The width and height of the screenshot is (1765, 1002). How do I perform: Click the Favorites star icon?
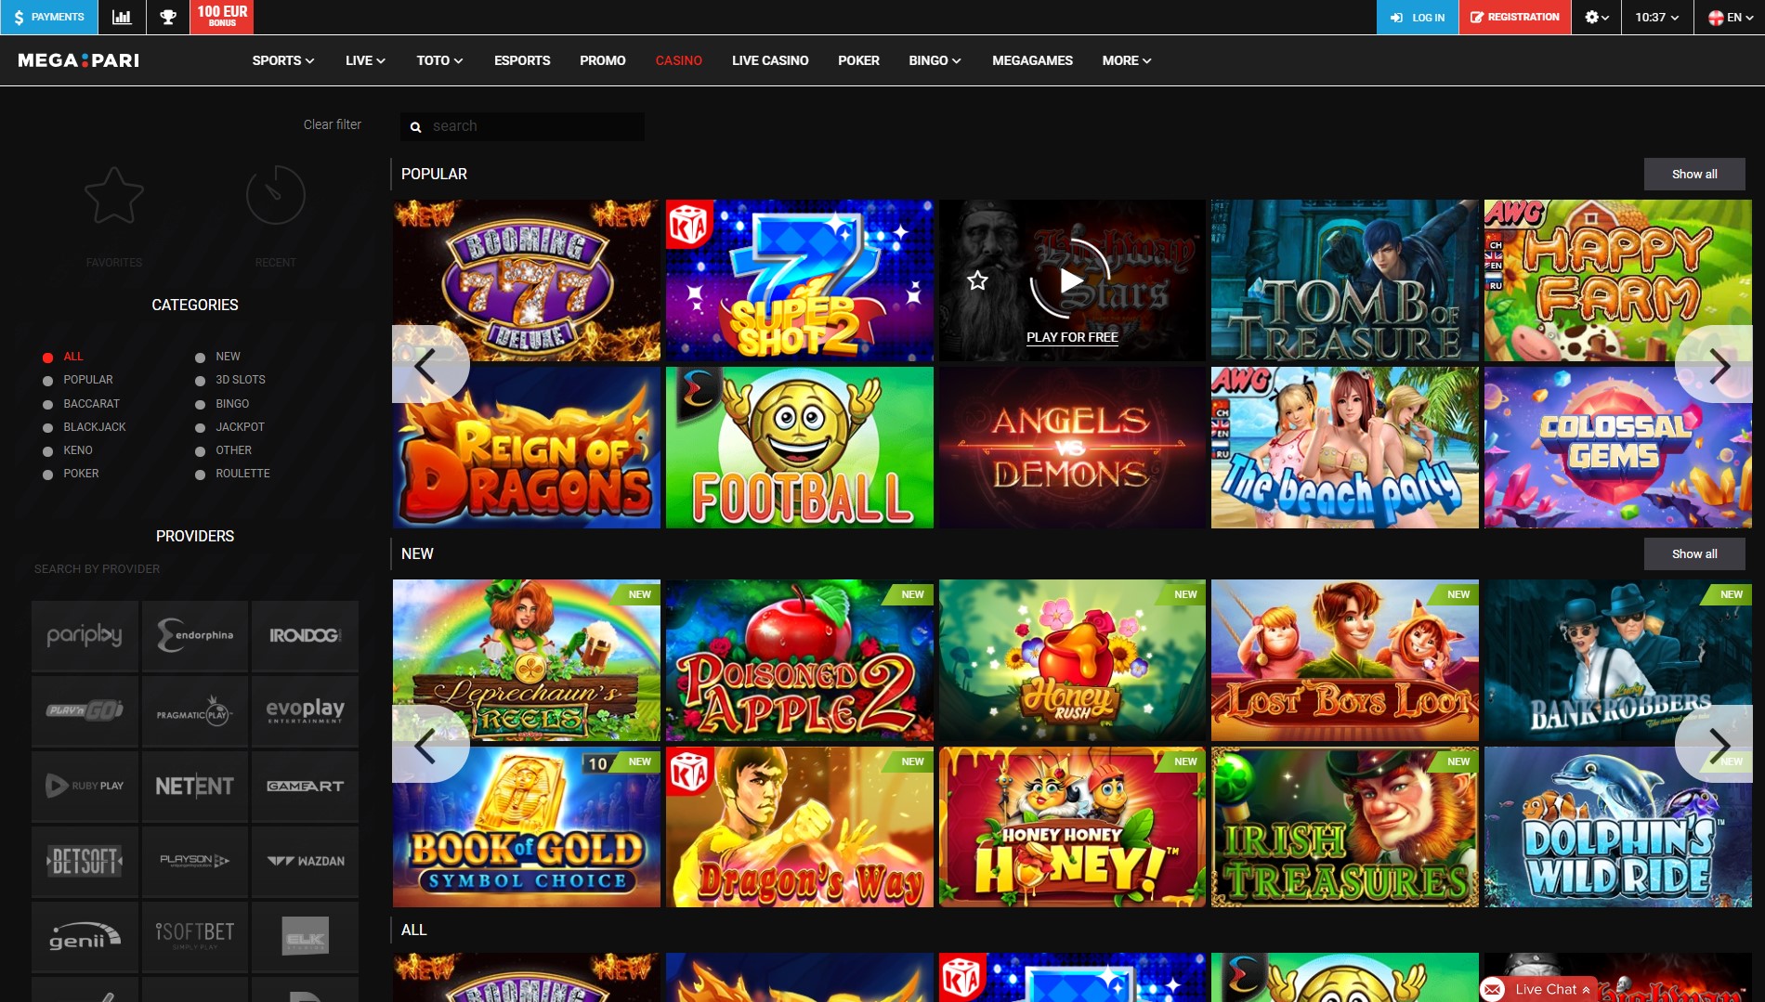pyautogui.click(x=114, y=196)
